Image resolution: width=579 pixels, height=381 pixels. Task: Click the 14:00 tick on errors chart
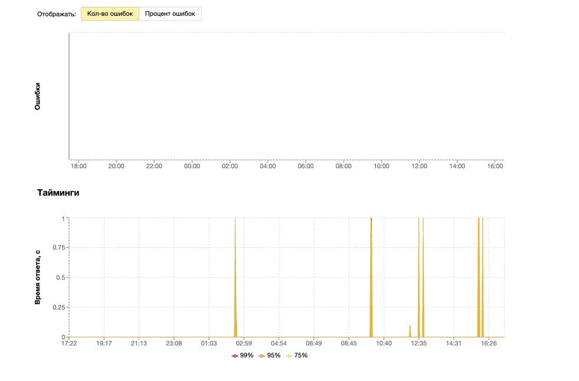(x=457, y=166)
